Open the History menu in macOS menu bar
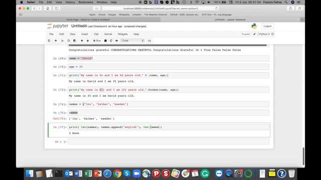Screen dimensions: 321x180 pos(70,2)
